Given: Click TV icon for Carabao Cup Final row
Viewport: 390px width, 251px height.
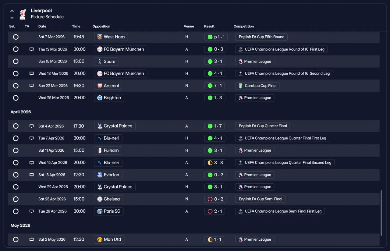Looking at the screenshot, I should click(x=31, y=86).
